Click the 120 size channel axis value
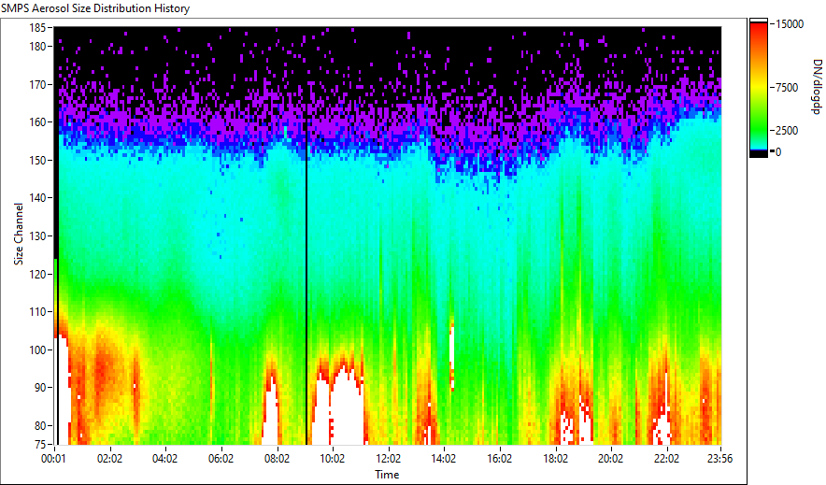This screenshot has width=826, height=485. 38,274
